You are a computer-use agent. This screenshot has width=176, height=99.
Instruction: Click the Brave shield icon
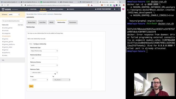tap(89, 5)
